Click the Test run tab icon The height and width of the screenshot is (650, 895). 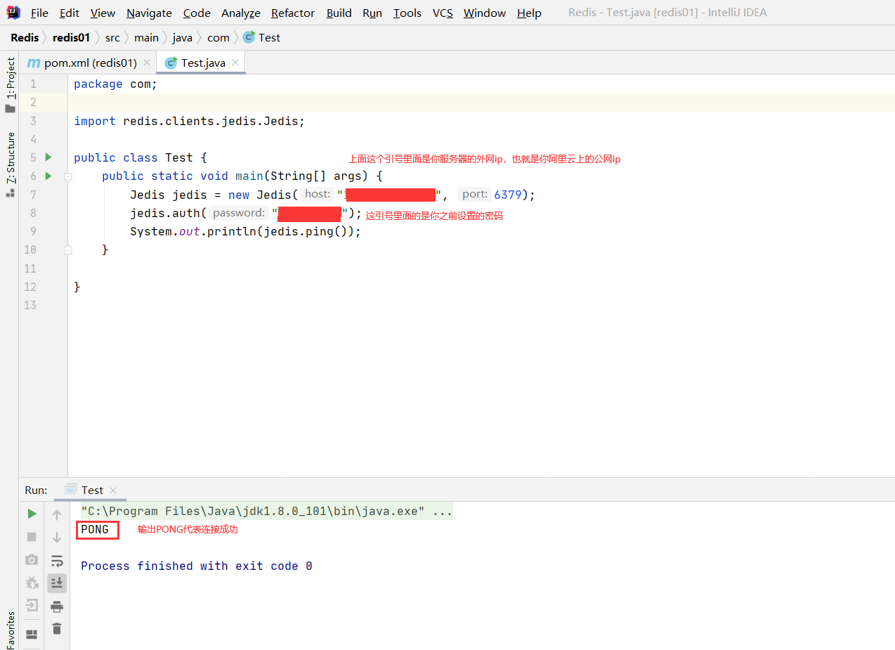coord(70,490)
